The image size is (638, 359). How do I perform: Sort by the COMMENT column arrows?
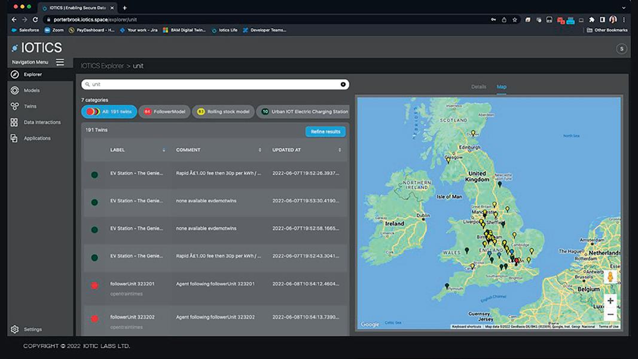(260, 150)
